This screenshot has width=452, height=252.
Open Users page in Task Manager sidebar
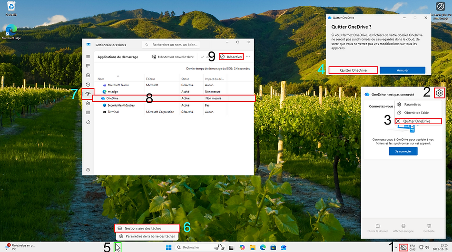point(88,103)
